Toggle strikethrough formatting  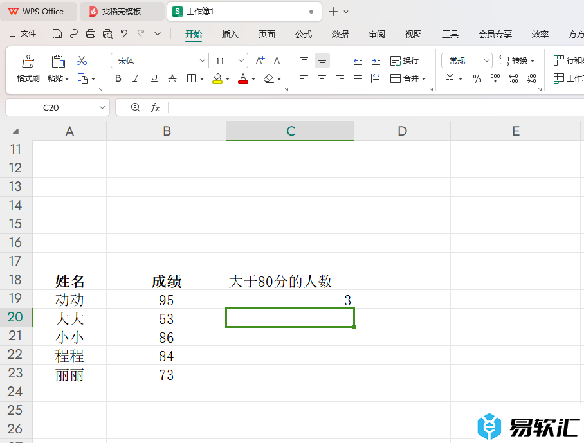[x=172, y=78]
